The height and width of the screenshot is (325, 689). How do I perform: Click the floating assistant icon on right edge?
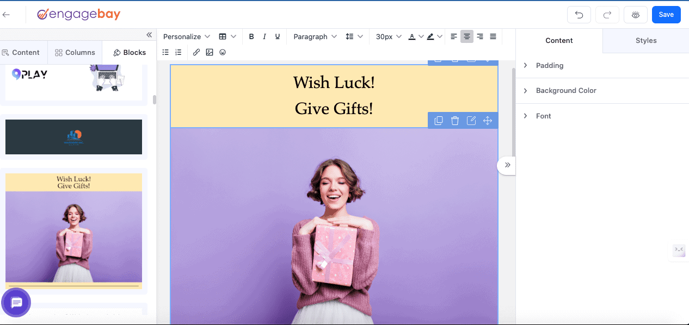tap(679, 251)
